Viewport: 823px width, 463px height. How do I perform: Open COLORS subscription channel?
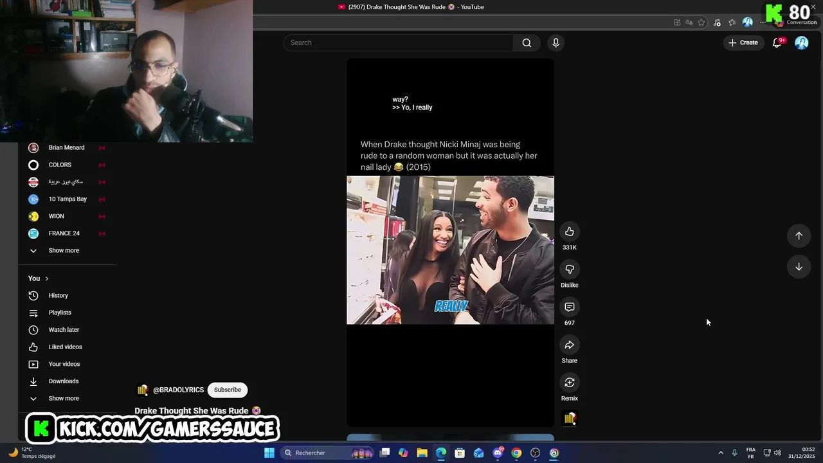tap(67, 165)
